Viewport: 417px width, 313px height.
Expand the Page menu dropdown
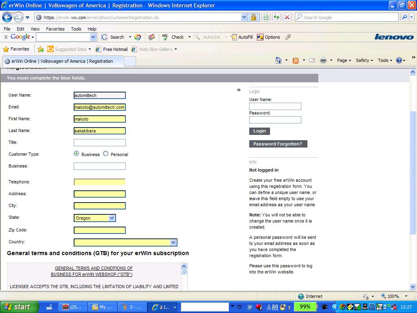[x=344, y=60]
